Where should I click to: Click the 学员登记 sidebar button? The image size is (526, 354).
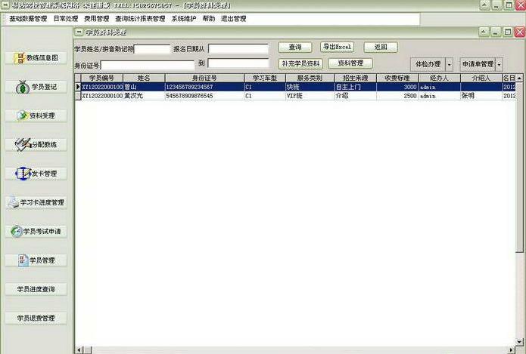36,87
